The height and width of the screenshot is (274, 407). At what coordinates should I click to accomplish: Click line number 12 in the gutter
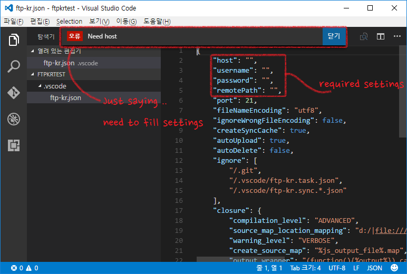click(x=179, y=161)
